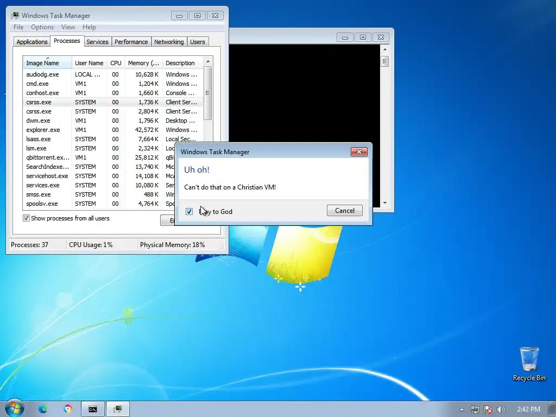Toggle Show processes from all users
Viewport: 556px width, 417px height.
[26, 218]
